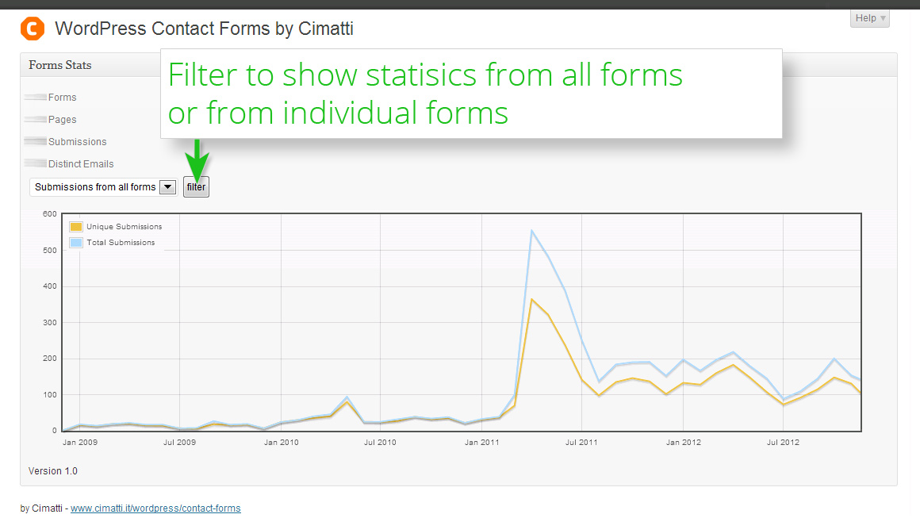The height and width of the screenshot is (518, 920).
Task: Click the 'Jul 2009' axis label
Action: [x=179, y=443]
